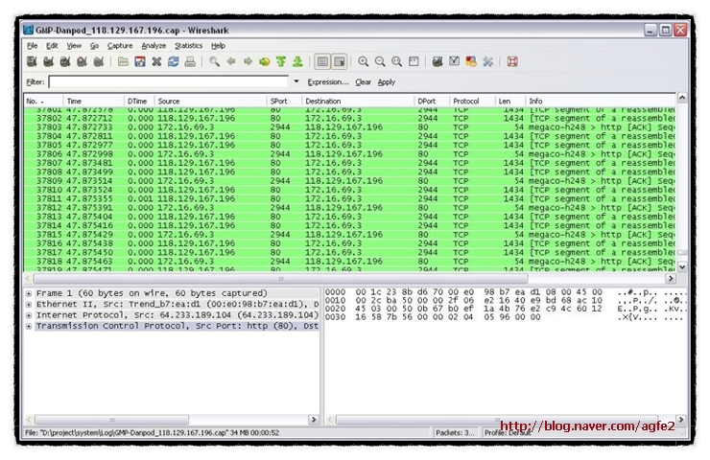This screenshot has height=460, width=710.
Task: Go to a specific packet number
Action: pos(265,61)
